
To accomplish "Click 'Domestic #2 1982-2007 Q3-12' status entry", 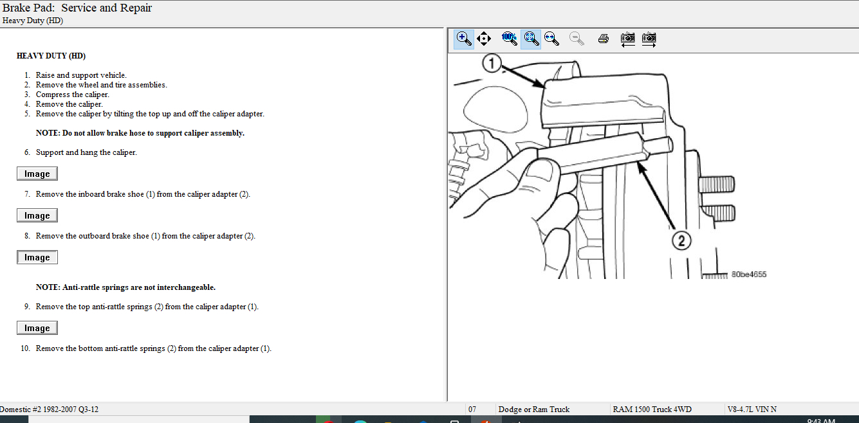I will (x=50, y=410).
